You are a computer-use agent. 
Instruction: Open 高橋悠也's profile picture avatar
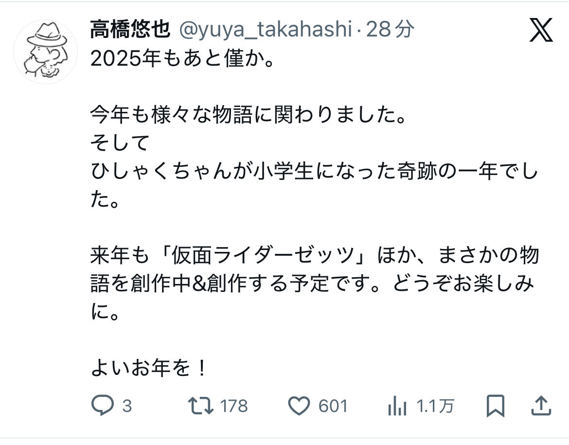(45, 52)
